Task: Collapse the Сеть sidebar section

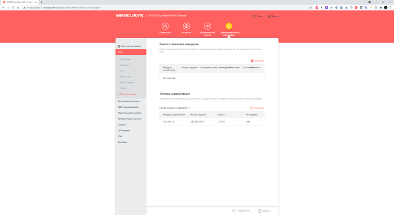Action: pos(130,52)
